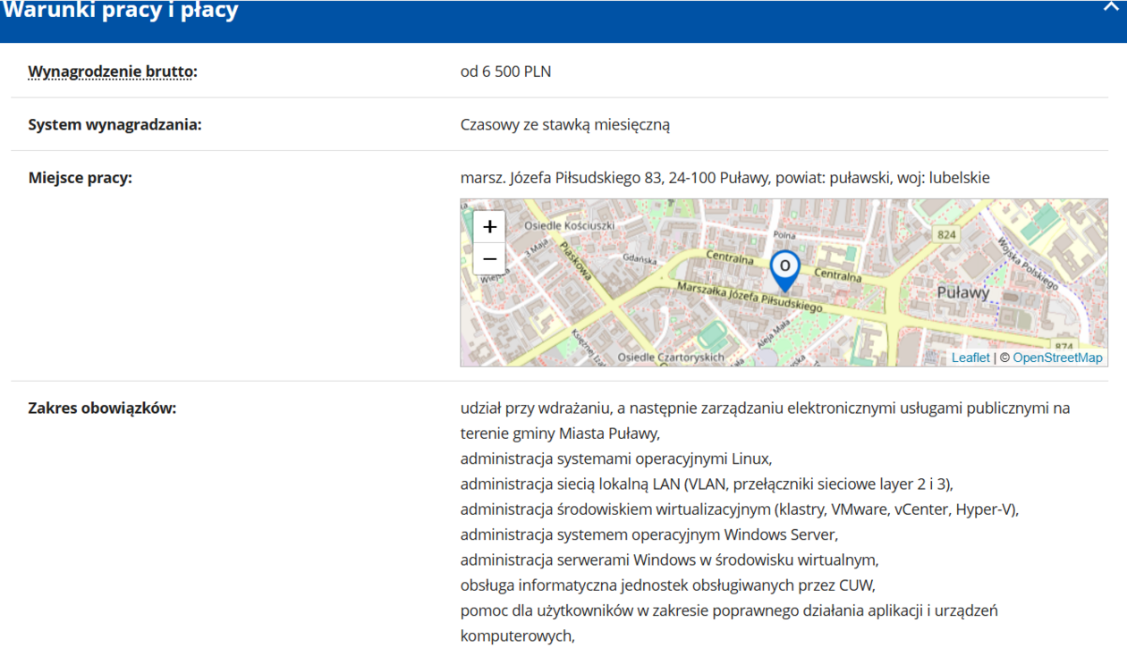
Task: Click the Czasowy ze stawką miesięczną text
Action: [x=564, y=124]
